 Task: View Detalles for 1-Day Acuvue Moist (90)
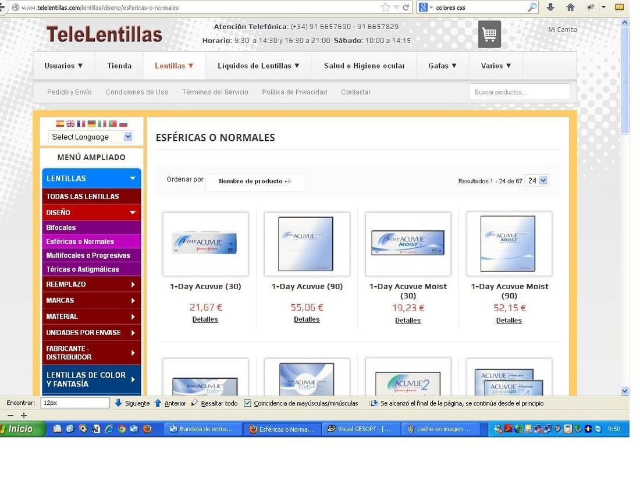point(509,321)
